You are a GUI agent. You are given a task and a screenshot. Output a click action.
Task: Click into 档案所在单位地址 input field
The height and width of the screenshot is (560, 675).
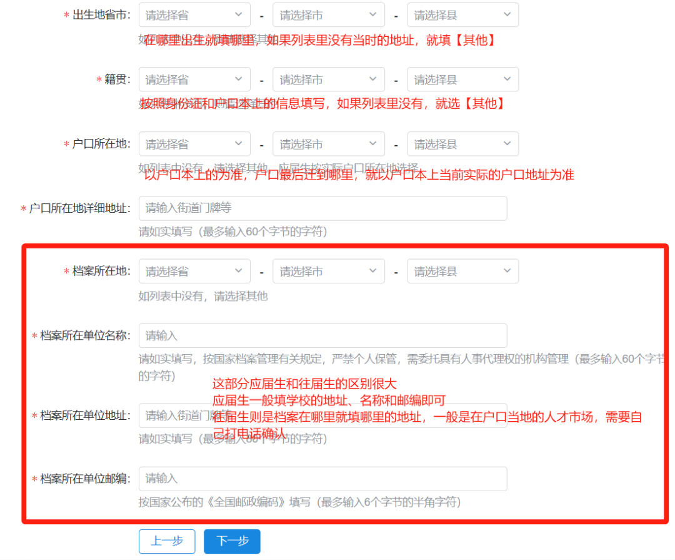pyautogui.click(x=323, y=415)
